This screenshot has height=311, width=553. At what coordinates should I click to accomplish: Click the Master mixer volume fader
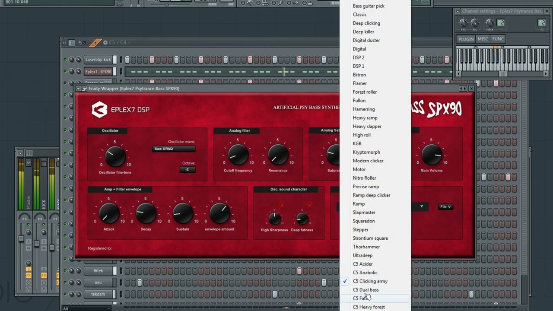pos(21,238)
